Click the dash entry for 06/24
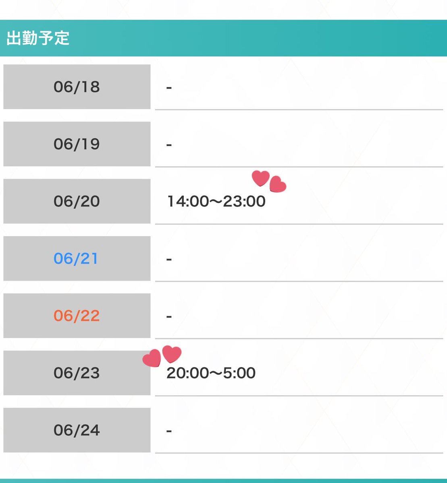The width and height of the screenshot is (447, 483). (x=169, y=431)
